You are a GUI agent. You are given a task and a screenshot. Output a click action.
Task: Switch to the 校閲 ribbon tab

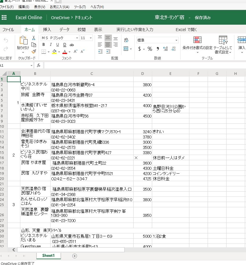tap(82, 30)
